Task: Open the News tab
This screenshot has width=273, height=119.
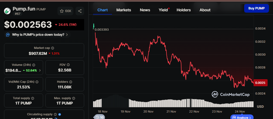Action: click(x=145, y=10)
